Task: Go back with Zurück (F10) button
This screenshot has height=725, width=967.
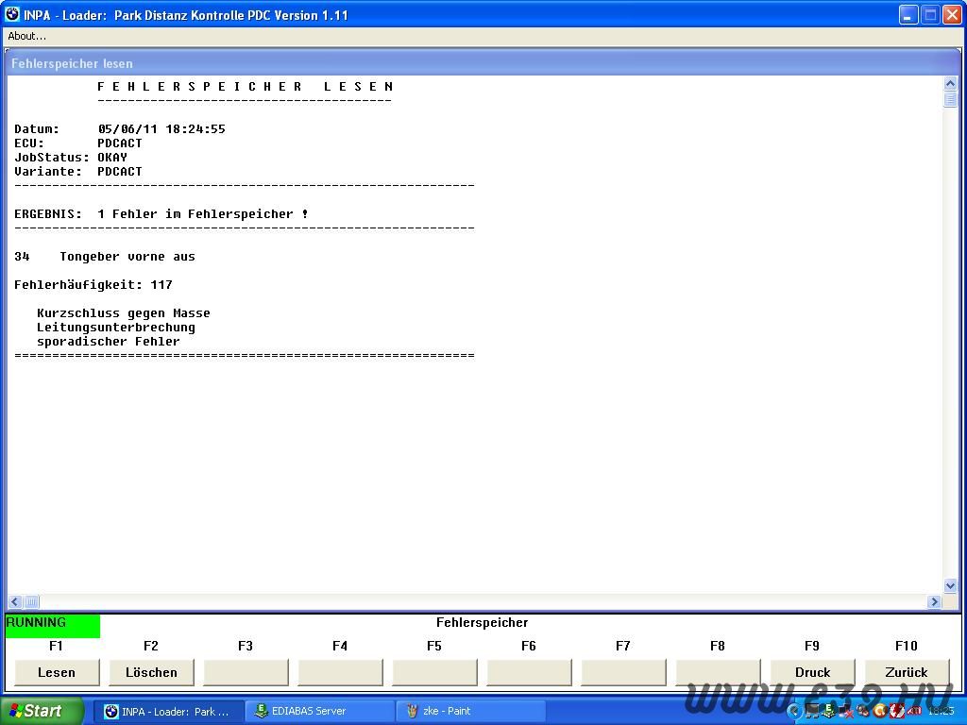Action: click(907, 672)
